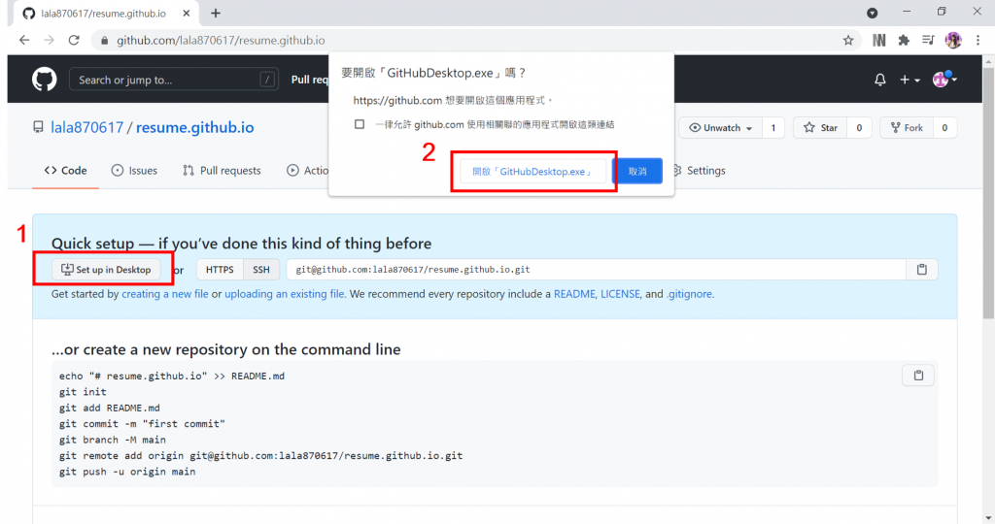
Task: Click 'git push -u origin main' line
Action: point(127,472)
